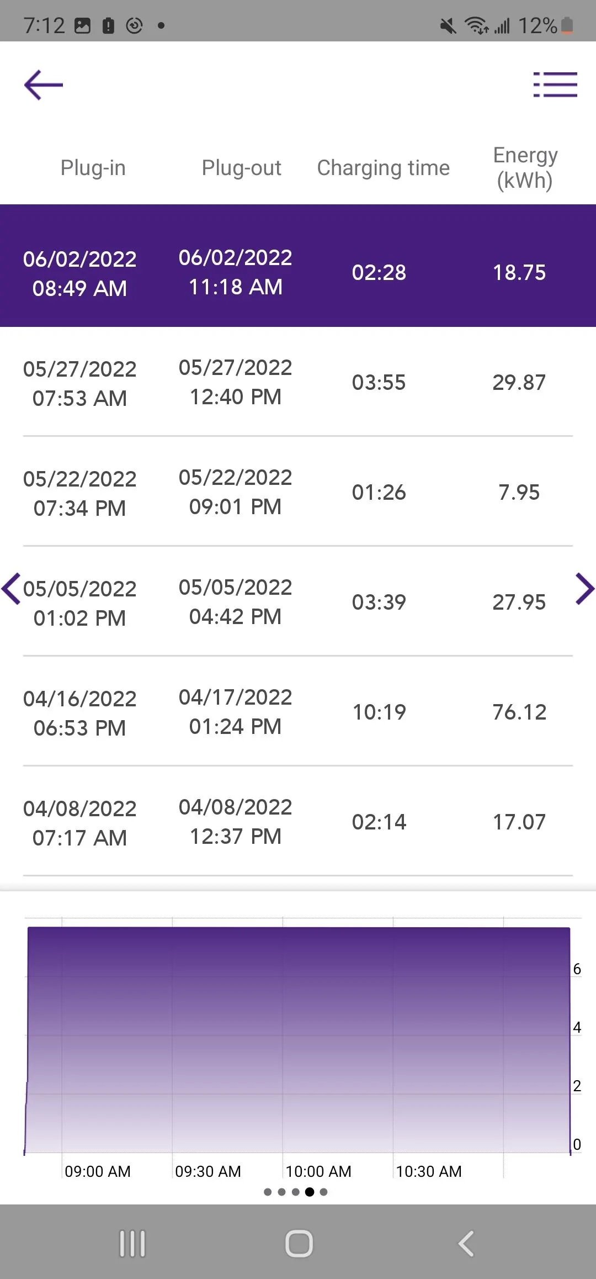
Task: Open Android recent apps button
Action: (x=132, y=1244)
